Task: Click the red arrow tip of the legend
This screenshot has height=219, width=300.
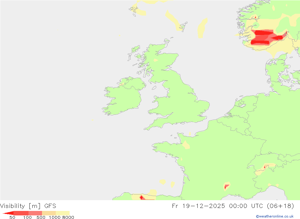Action: tap(8, 213)
